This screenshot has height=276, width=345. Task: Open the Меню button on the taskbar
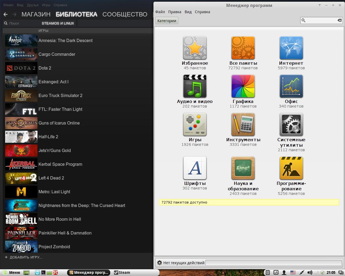click(11, 272)
